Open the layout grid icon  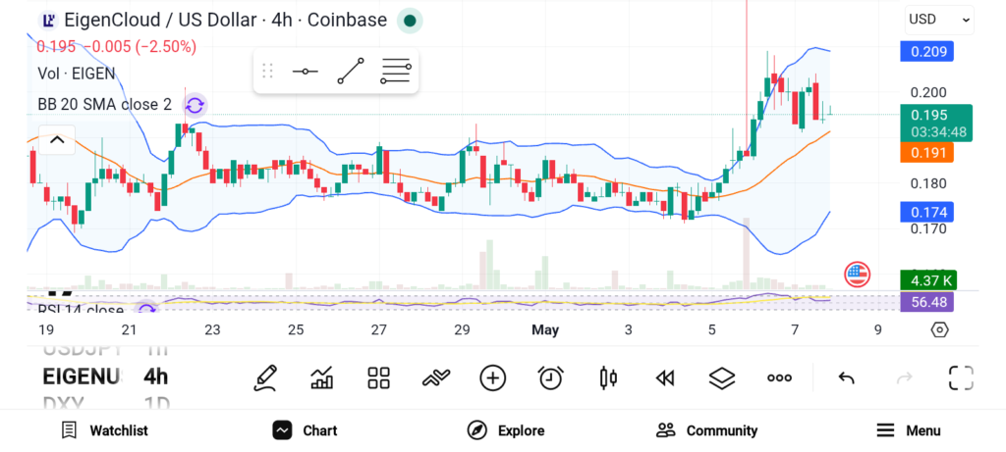pos(378,377)
